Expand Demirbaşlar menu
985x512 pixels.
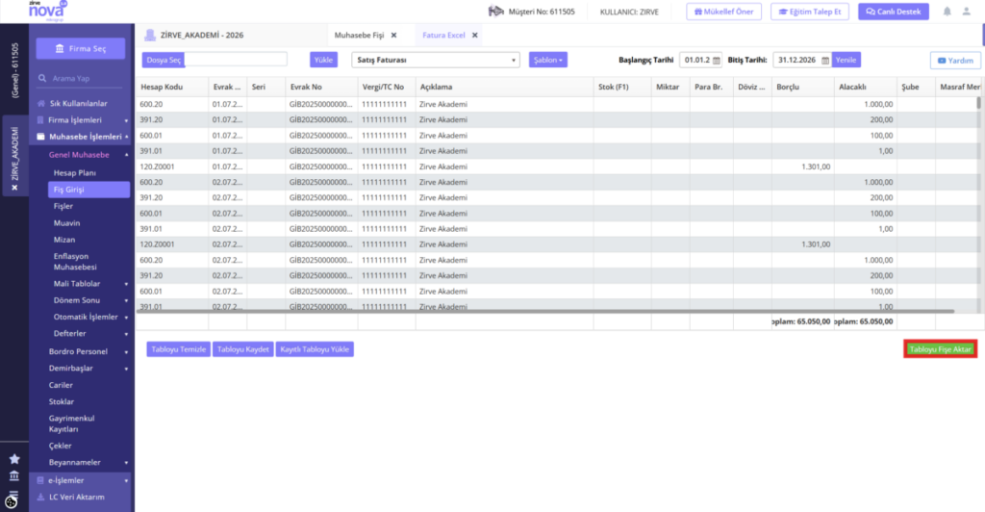point(126,369)
